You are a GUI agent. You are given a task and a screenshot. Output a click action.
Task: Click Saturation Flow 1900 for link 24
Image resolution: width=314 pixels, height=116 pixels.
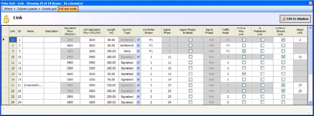(70, 102)
